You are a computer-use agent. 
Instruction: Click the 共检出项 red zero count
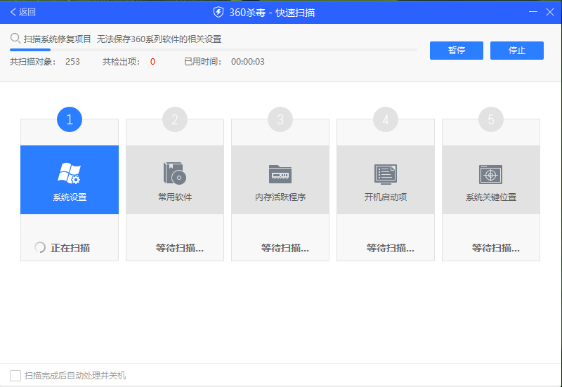[152, 62]
